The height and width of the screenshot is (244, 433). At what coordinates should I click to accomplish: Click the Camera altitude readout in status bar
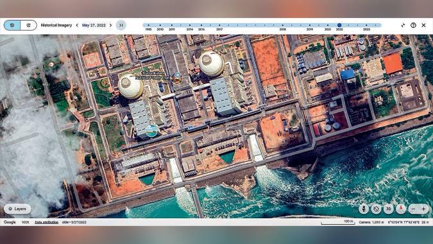pyautogui.click(x=371, y=222)
